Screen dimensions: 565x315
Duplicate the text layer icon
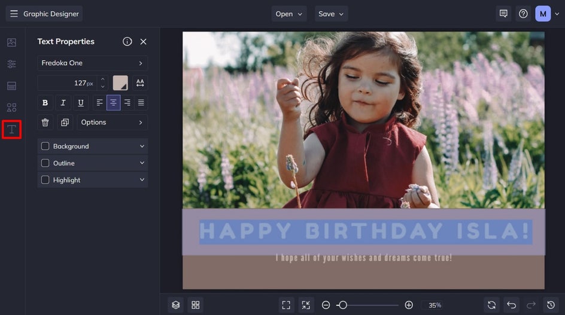pos(65,123)
